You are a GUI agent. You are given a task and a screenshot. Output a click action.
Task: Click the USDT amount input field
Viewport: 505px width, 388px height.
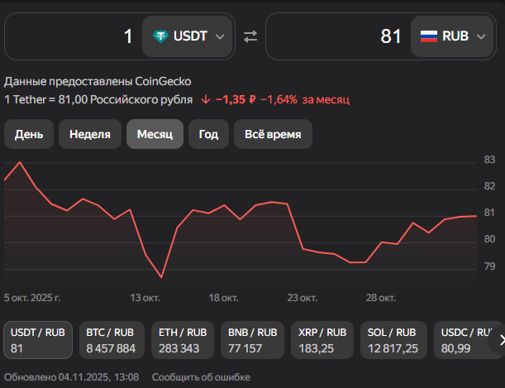(73, 36)
